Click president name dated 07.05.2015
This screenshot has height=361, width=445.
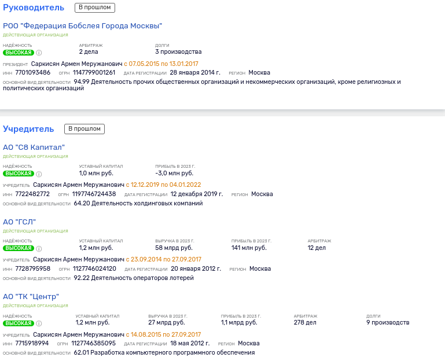tap(76, 64)
